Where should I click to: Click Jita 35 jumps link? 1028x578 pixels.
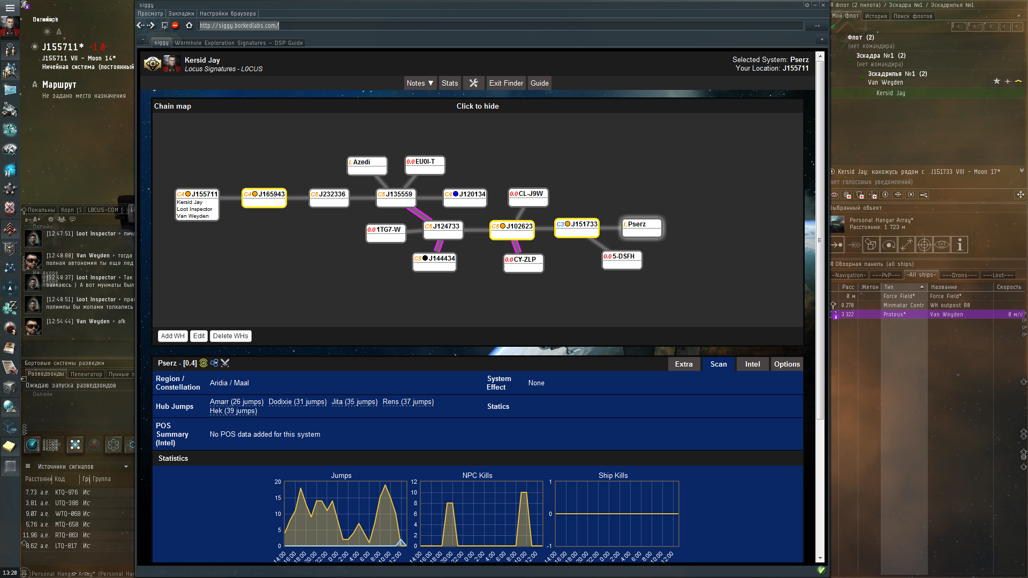click(354, 402)
